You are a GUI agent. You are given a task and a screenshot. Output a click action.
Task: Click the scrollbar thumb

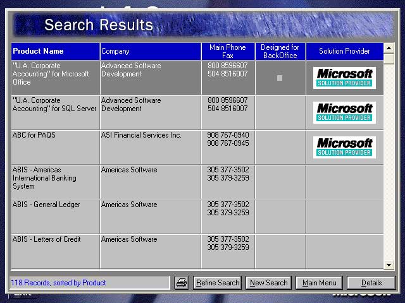389,59
